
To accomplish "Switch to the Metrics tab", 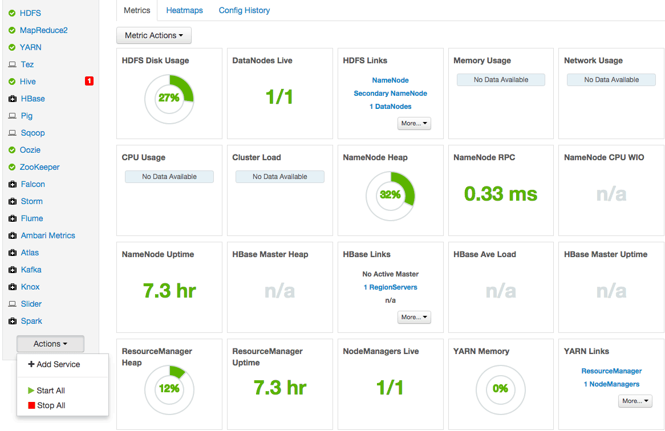I will [x=137, y=10].
